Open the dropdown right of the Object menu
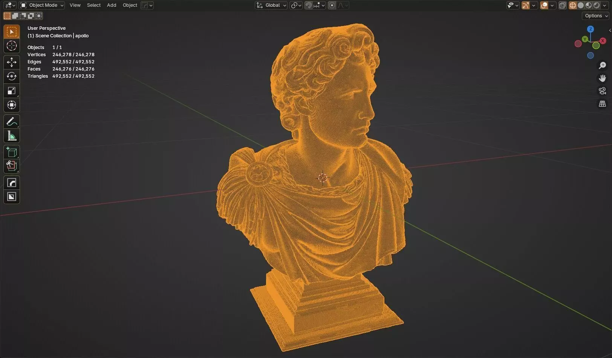 147,5
